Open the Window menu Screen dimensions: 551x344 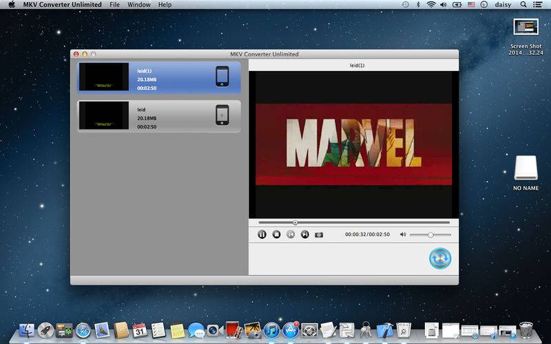click(139, 5)
